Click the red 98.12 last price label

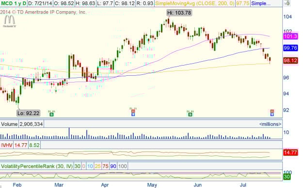tap(290, 61)
